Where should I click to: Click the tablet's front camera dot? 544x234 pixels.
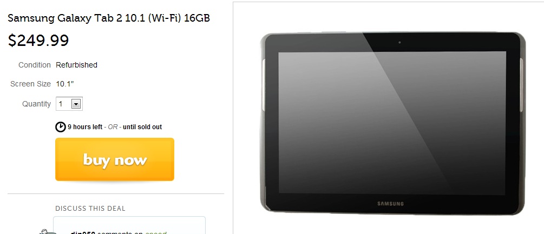[399, 42]
